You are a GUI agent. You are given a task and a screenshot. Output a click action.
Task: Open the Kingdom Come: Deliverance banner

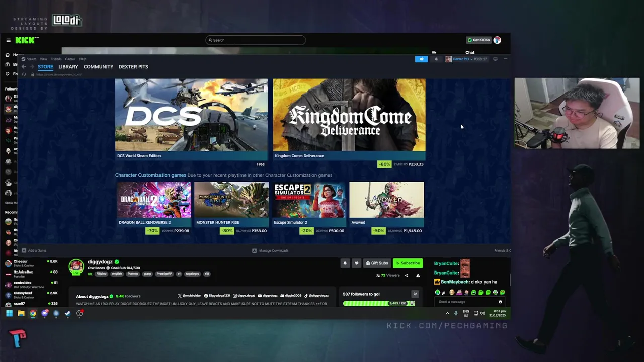coord(349,119)
